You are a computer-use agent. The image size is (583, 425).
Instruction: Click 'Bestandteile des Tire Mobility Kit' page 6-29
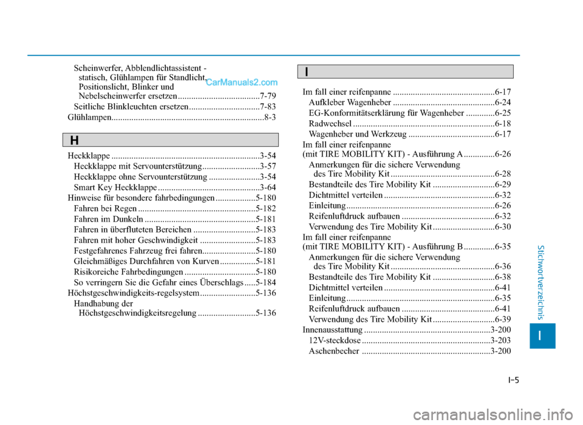point(410,185)
